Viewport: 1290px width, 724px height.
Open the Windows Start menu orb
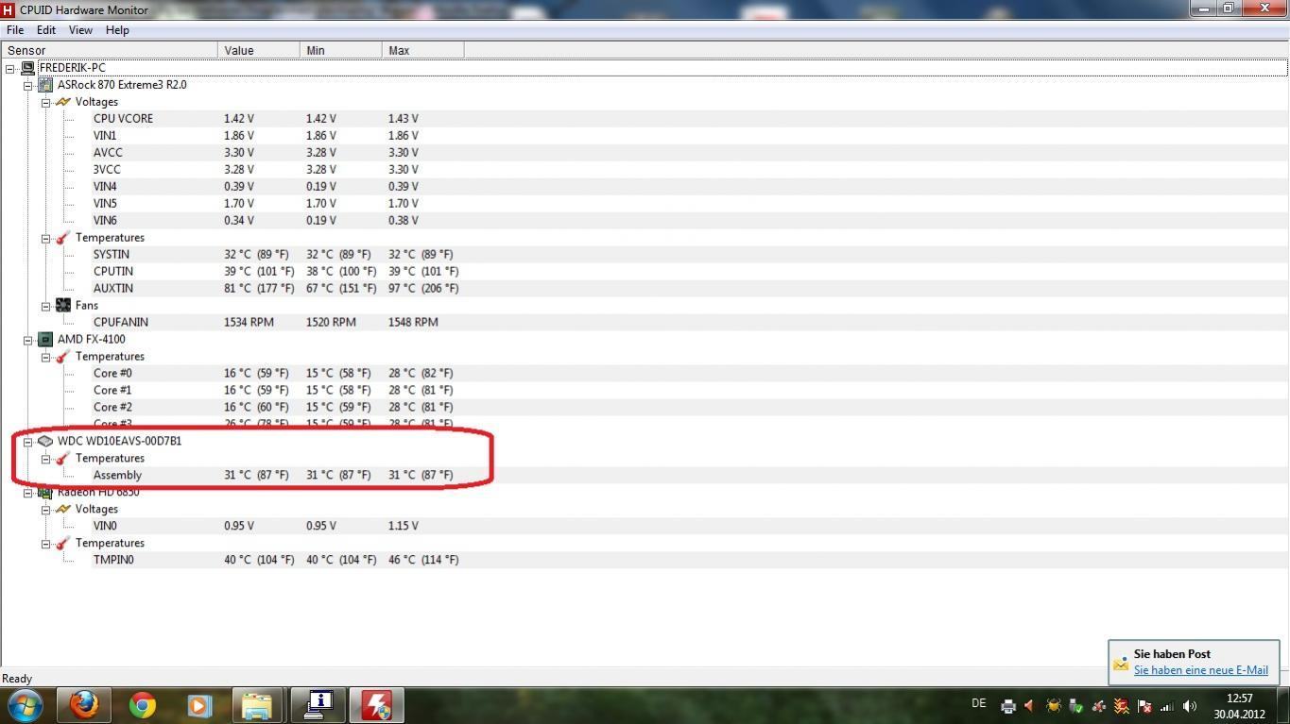(x=23, y=705)
